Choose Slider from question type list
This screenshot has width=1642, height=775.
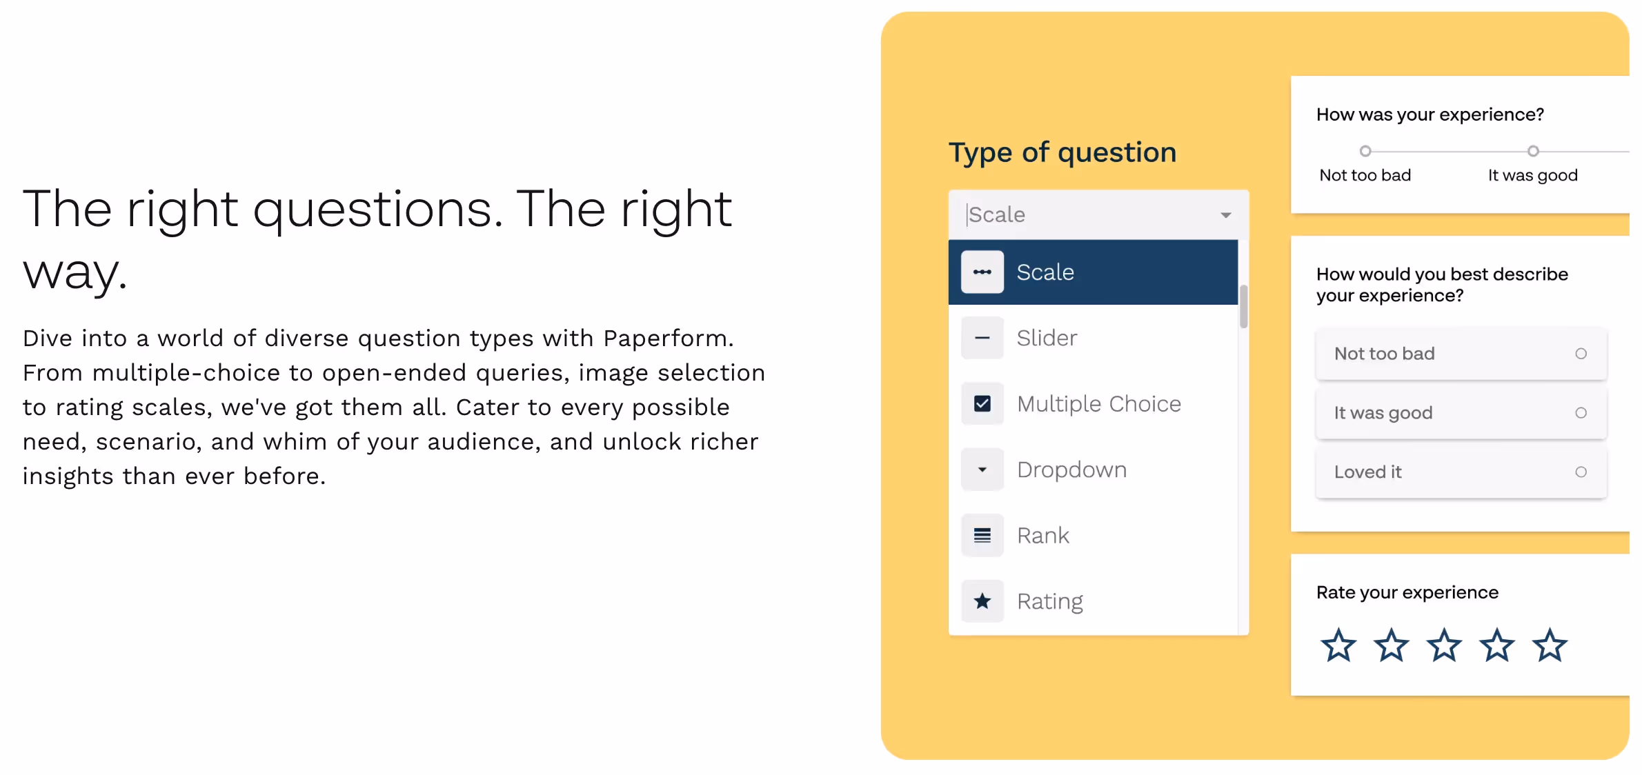[1093, 338]
